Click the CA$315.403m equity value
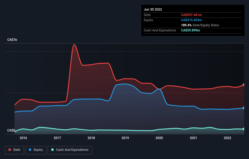Image resolution: width=249 pixels, height=159 pixels. click(x=191, y=20)
